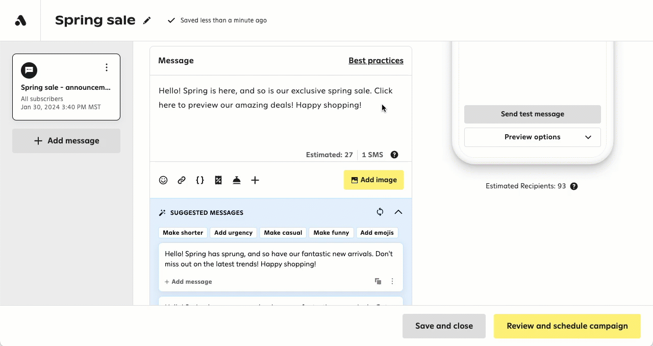Click the yellow Add image button
This screenshot has height=346, width=653.
[x=373, y=180]
